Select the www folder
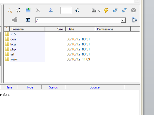The height and width of the screenshot is (115, 154). (x=14, y=59)
